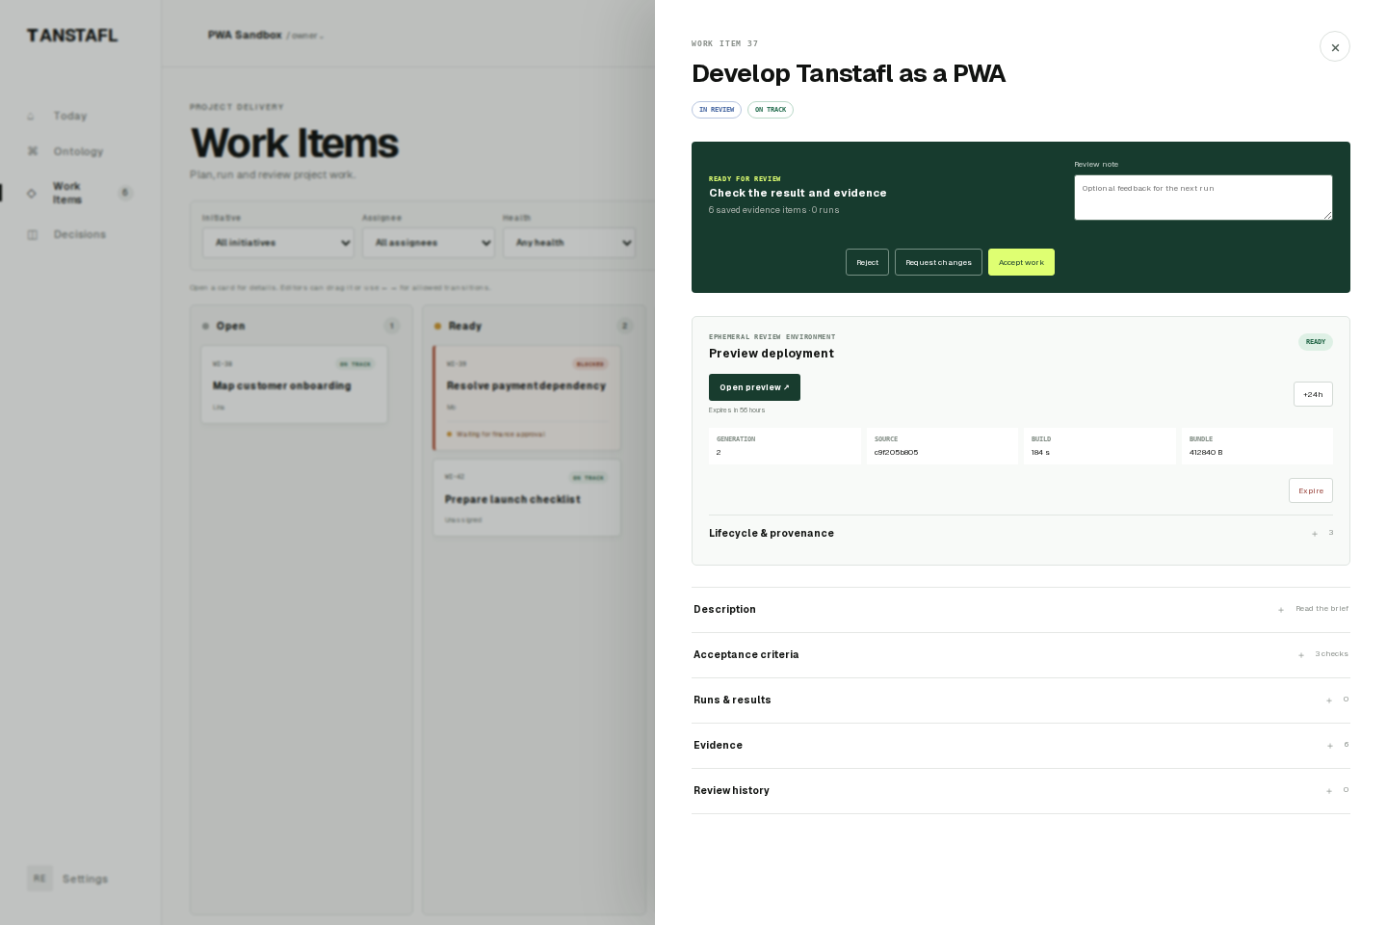
Task: Expand the Review history section
Action: tap(1021, 791)
